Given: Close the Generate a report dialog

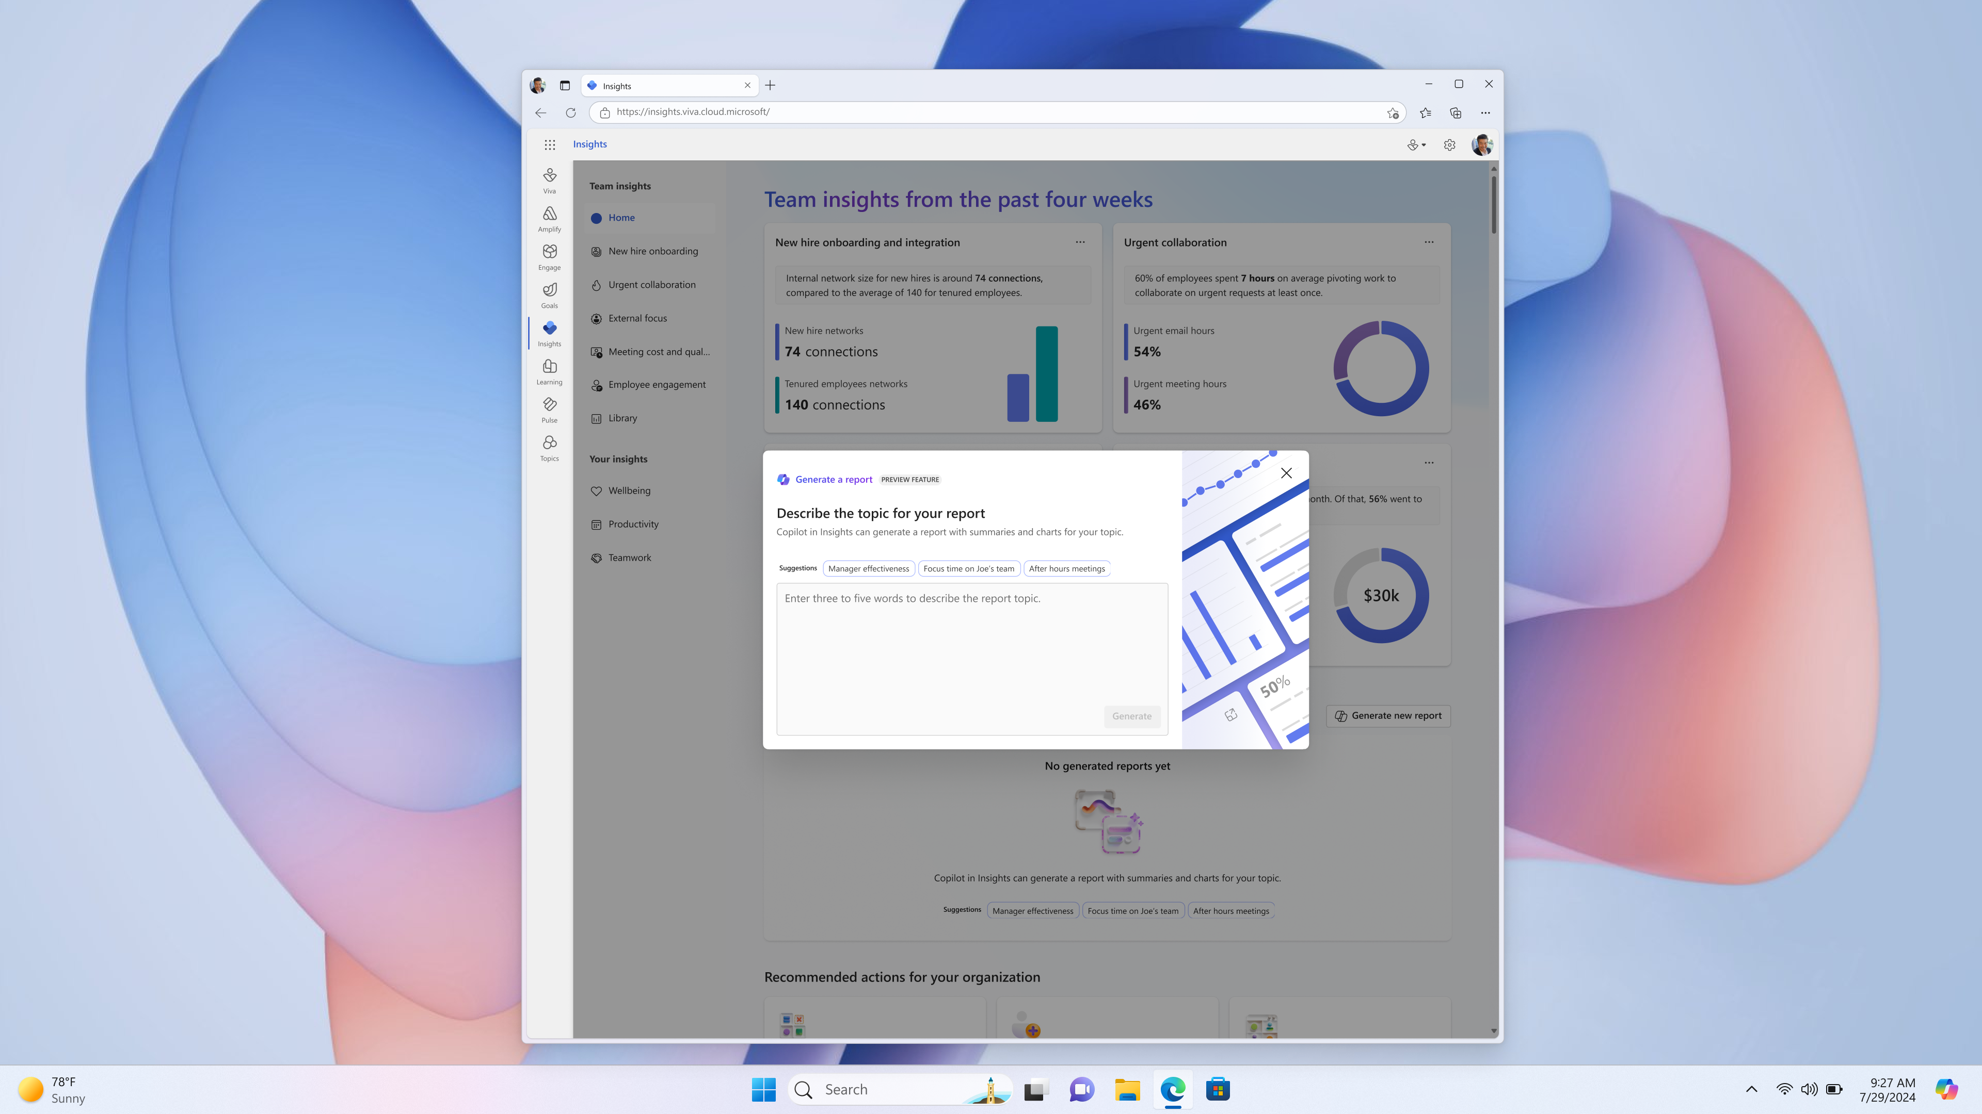Looking at the screenshot, I should coord(1286,473).
